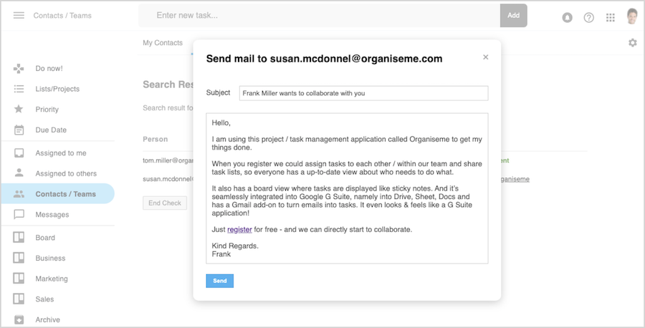Viewport: 645px width, 328px height.
Task: Click into the email message body
Action: 347,188
